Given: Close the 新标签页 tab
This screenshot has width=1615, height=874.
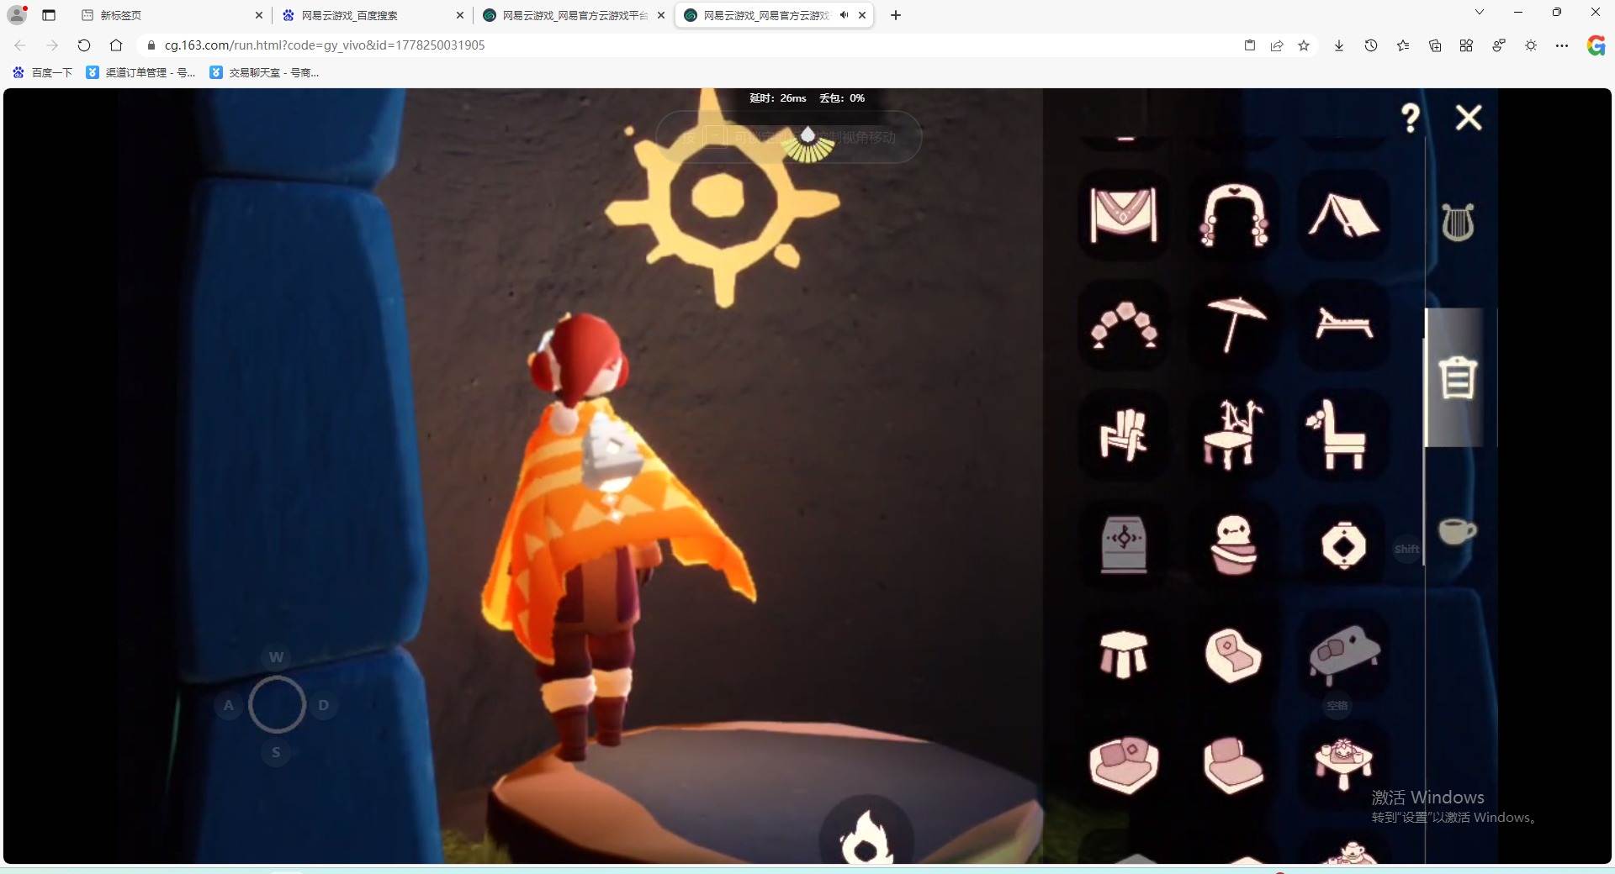Looking at the screenshot, I should pyautogui.click(x=258, y=15).
